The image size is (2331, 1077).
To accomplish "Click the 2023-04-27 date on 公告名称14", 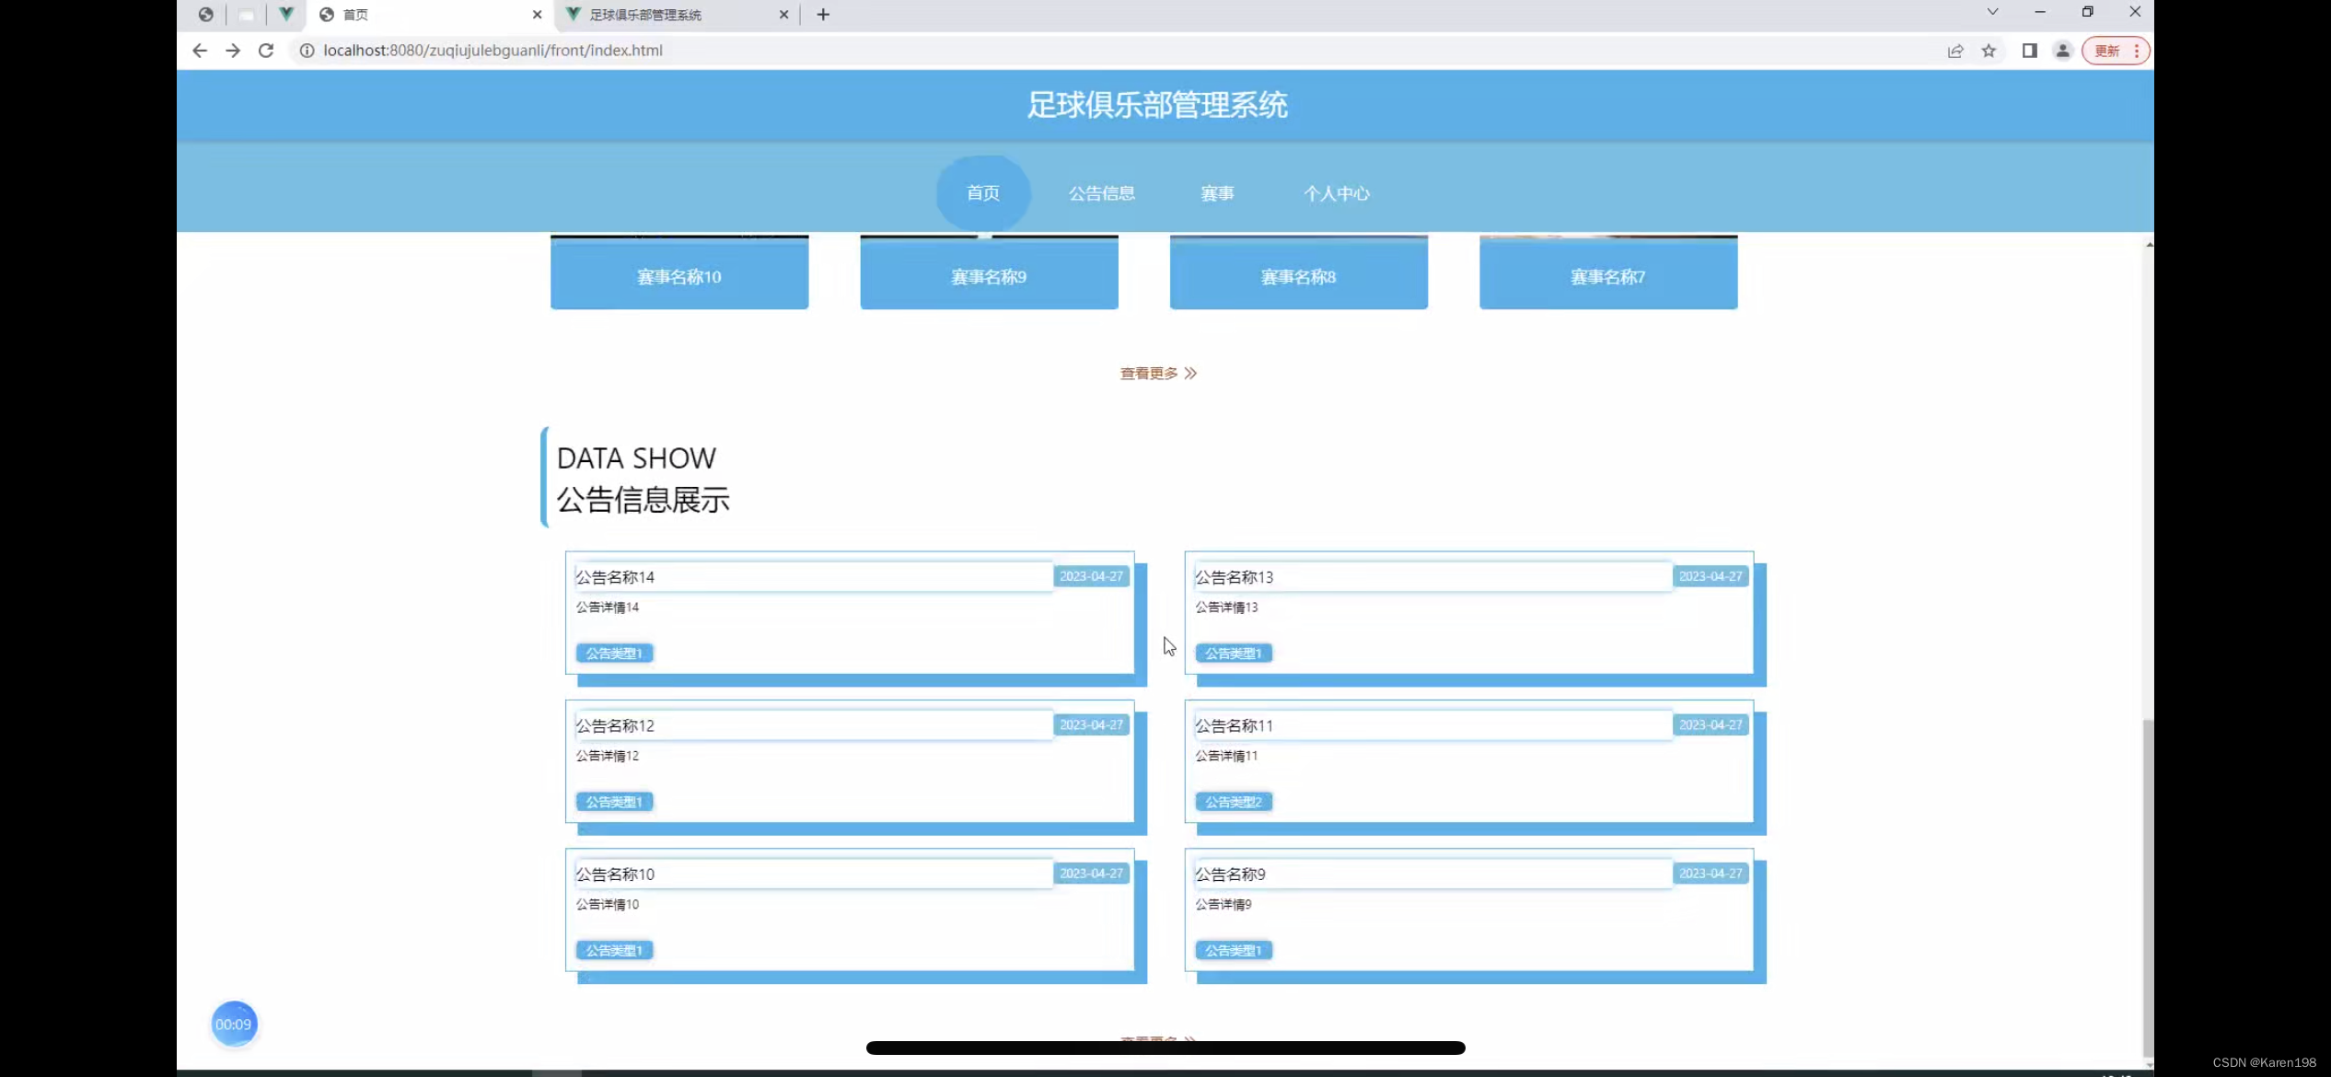I will 1091,576.
